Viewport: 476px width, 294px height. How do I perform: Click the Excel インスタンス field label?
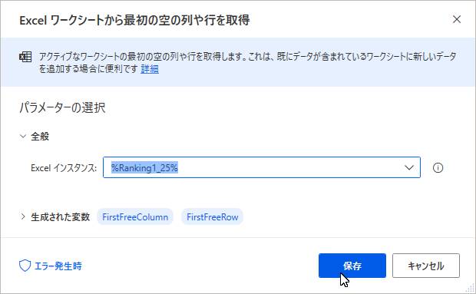pyautogui.click(x=64, y=168)
